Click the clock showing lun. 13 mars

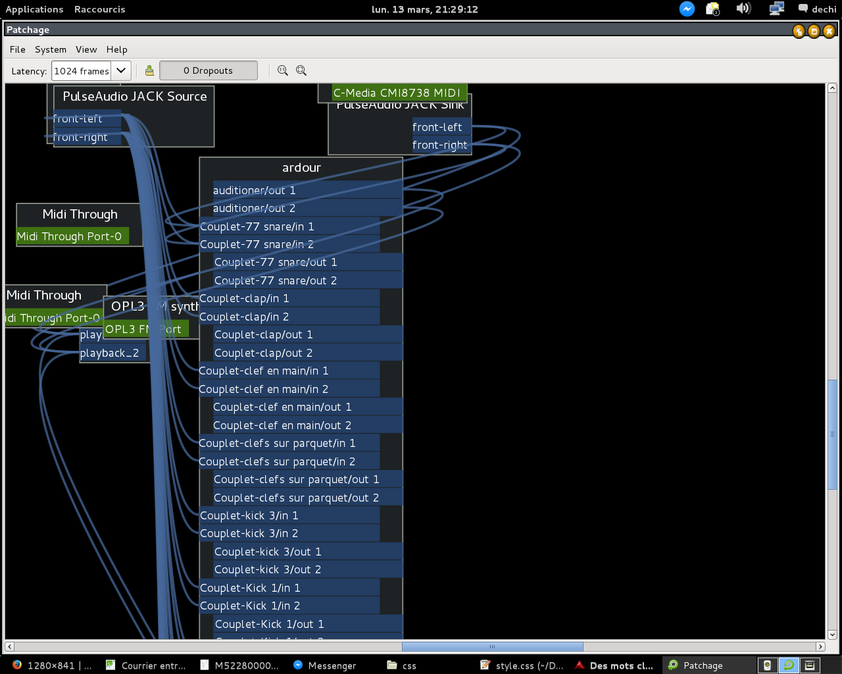(x=425, y=9)
